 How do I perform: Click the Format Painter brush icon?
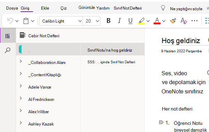(x=173, y=21)
